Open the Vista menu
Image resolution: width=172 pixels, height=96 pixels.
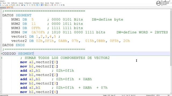pos(9,3)
